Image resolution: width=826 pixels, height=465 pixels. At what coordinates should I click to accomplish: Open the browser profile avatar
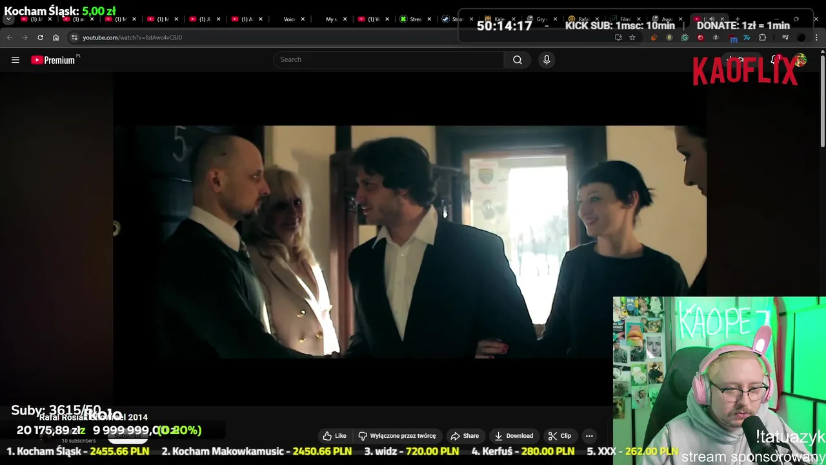[801, 37]
